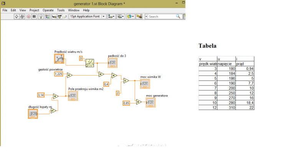Pause the VI execution
This screenshot has width=288, height=151.
coord(34,16)
